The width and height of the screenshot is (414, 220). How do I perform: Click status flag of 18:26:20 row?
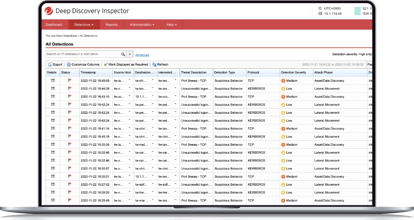[x=69, y=192]
